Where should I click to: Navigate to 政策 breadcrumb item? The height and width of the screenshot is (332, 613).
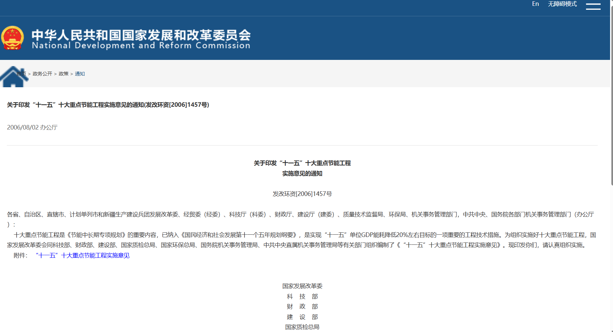[63, 74]
